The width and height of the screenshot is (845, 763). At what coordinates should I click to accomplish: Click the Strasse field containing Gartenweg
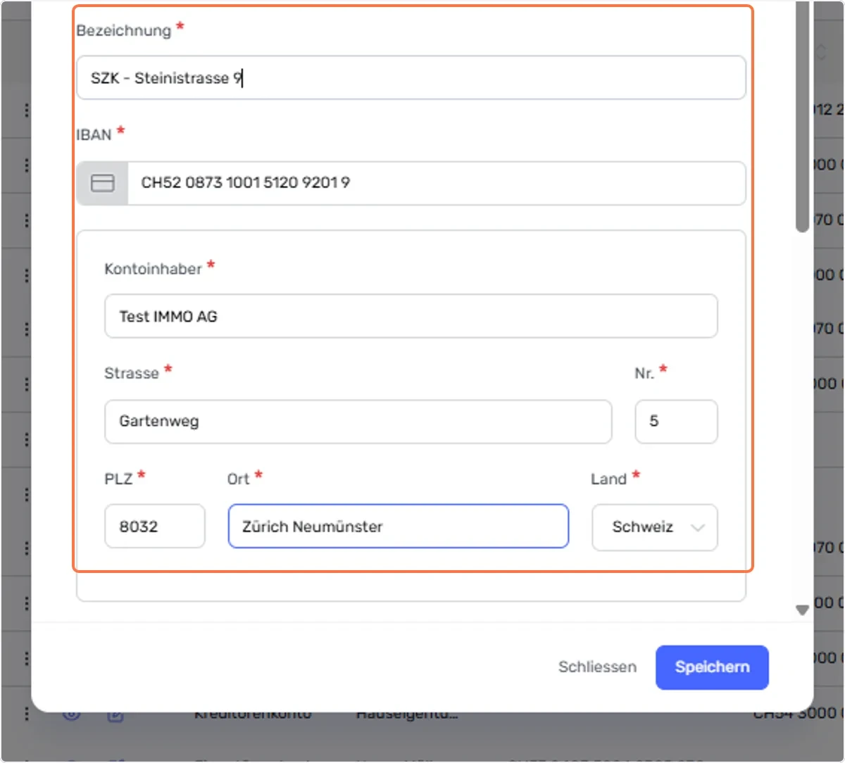pos(358,421)
